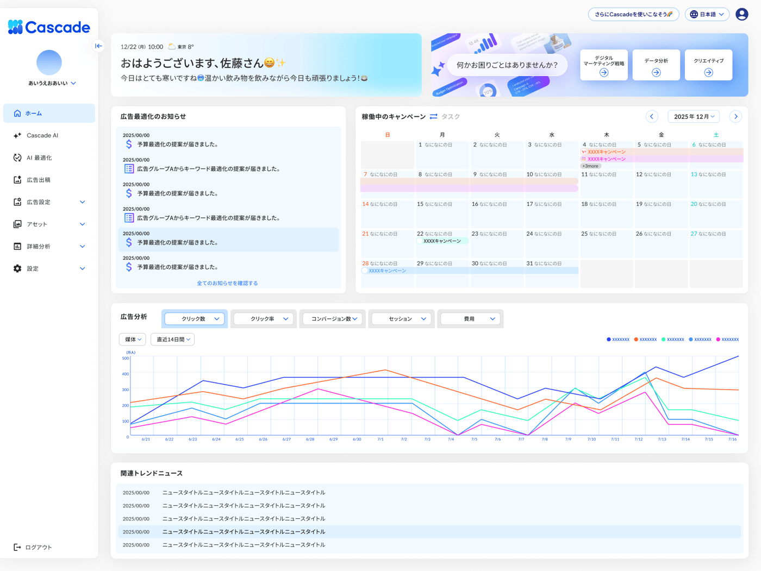The image size is (761, 571).
Task: Click the first dollar sign notification icon
Action: click(129, 145)
